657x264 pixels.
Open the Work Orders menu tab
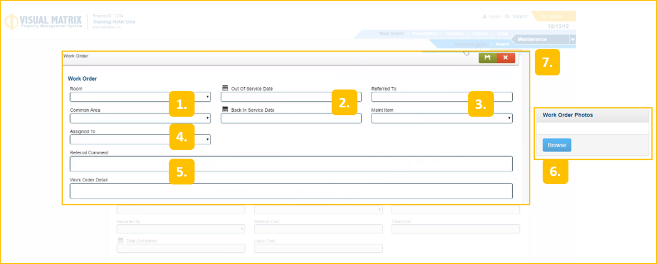(x=391, y=34)
